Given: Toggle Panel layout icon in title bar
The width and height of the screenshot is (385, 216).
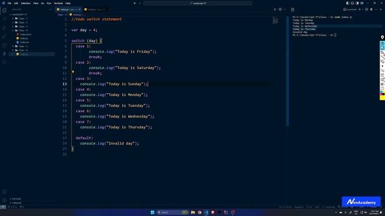Looking at the screenshot, I should point(353,3).
